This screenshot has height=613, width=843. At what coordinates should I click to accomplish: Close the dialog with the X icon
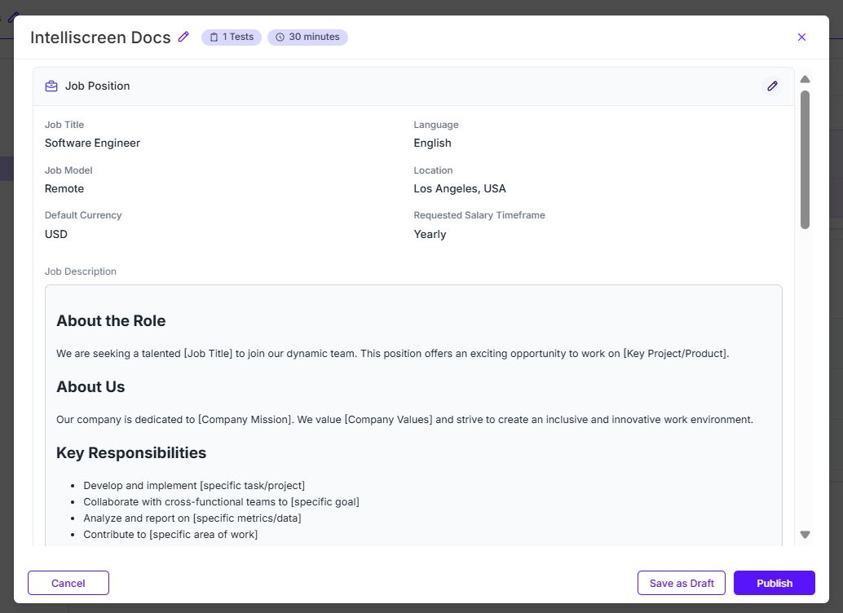[801, 37]
